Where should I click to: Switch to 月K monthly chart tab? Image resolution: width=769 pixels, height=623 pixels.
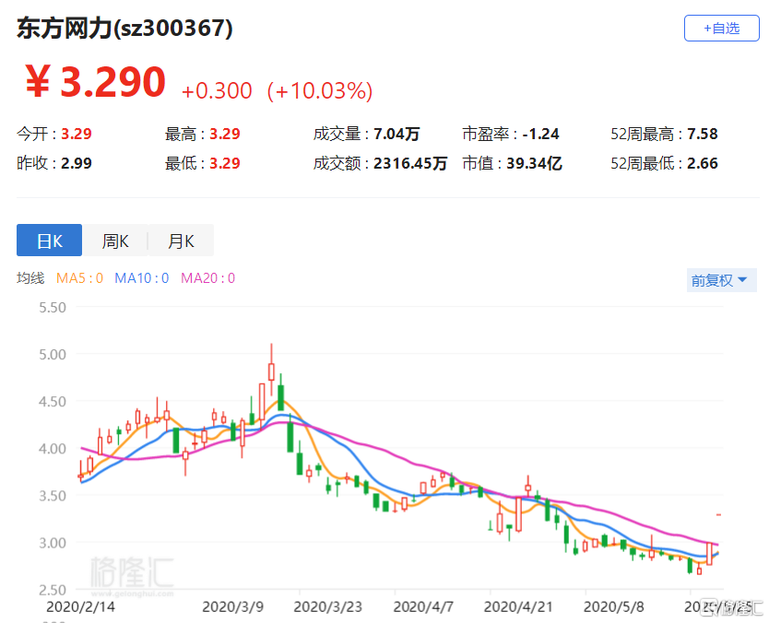(181, 241)
